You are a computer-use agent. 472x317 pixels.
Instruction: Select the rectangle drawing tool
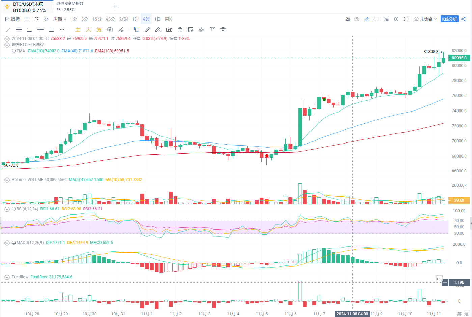pyautogui.click(x=51, y=30)
